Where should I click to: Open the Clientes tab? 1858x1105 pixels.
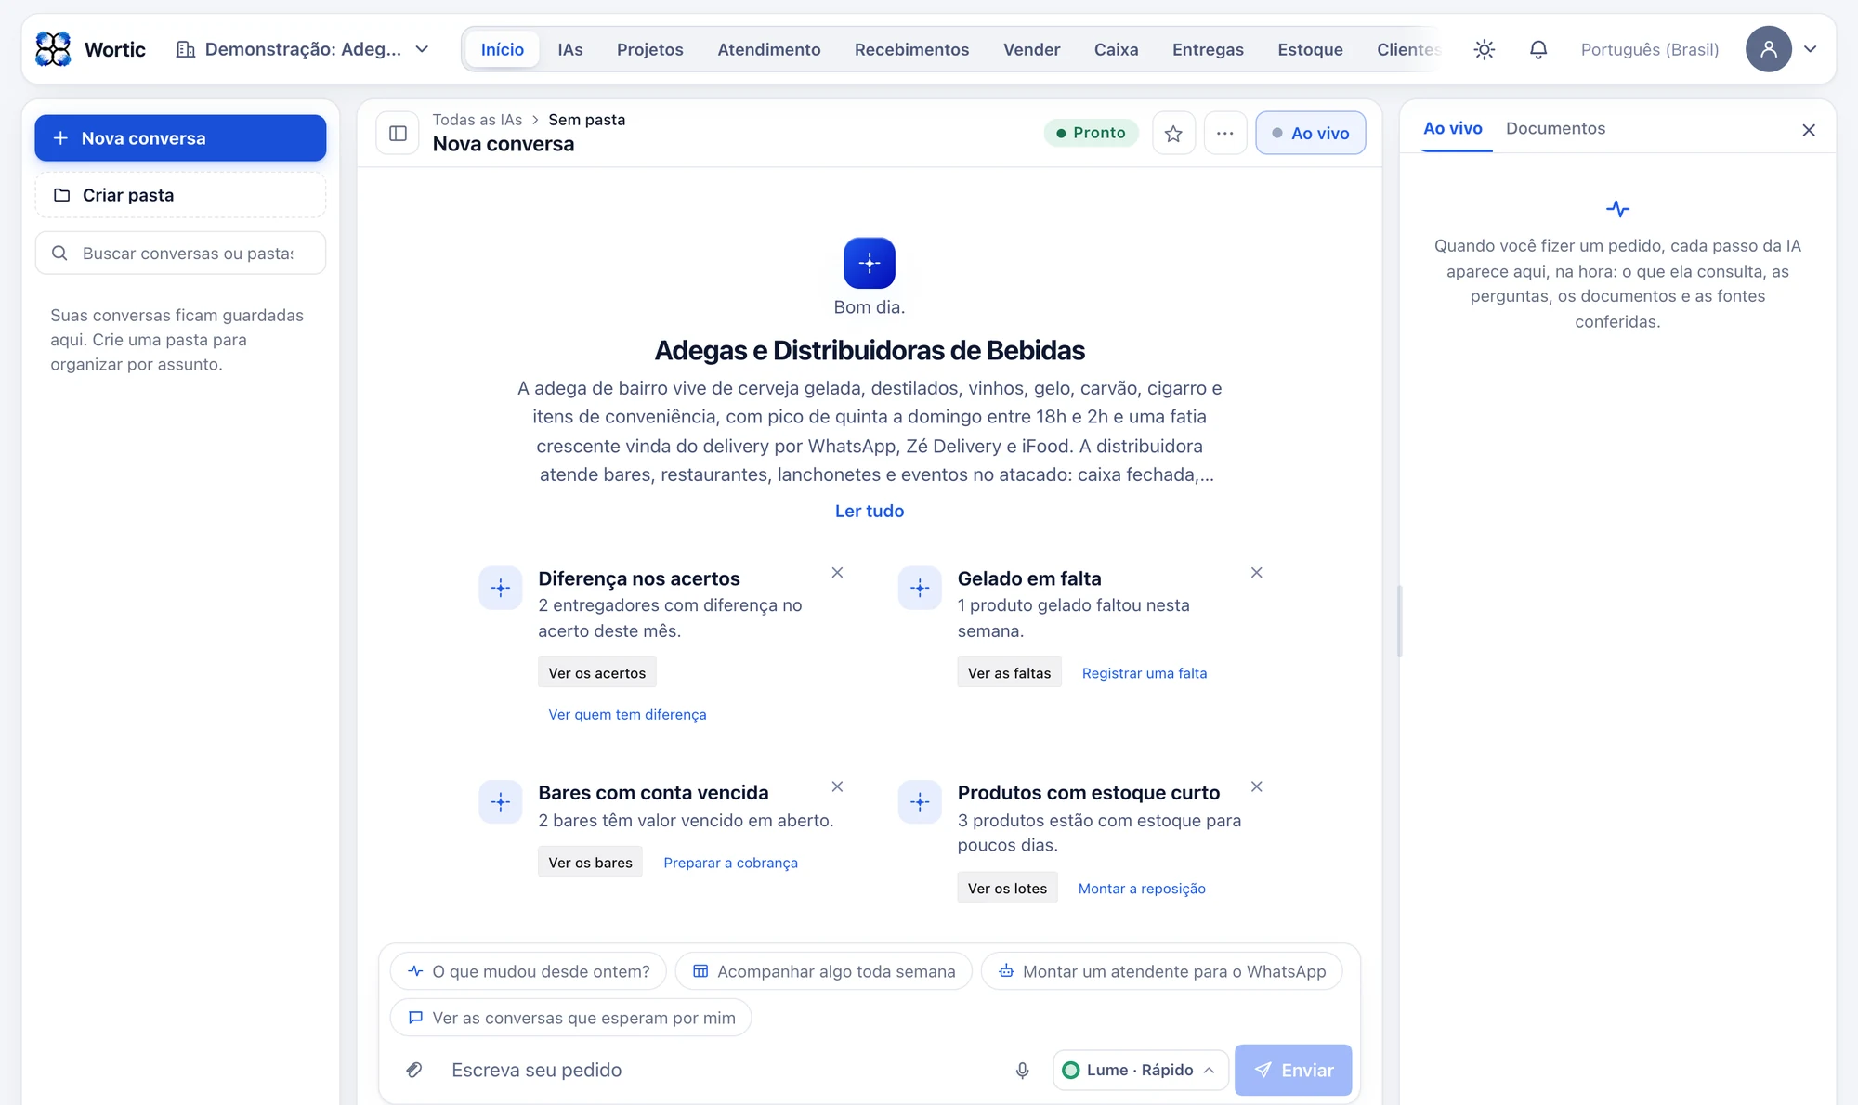pos(1408,49)
